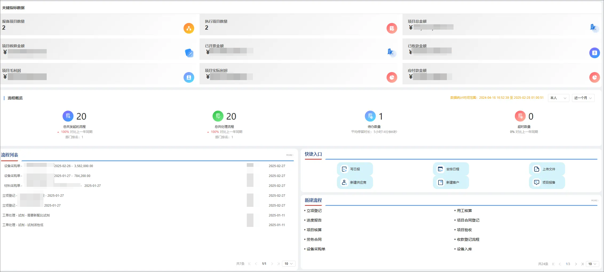Go to next page of 新建流程 list
604x272 pixels.
pyautogui.click(x=576, y=264)
